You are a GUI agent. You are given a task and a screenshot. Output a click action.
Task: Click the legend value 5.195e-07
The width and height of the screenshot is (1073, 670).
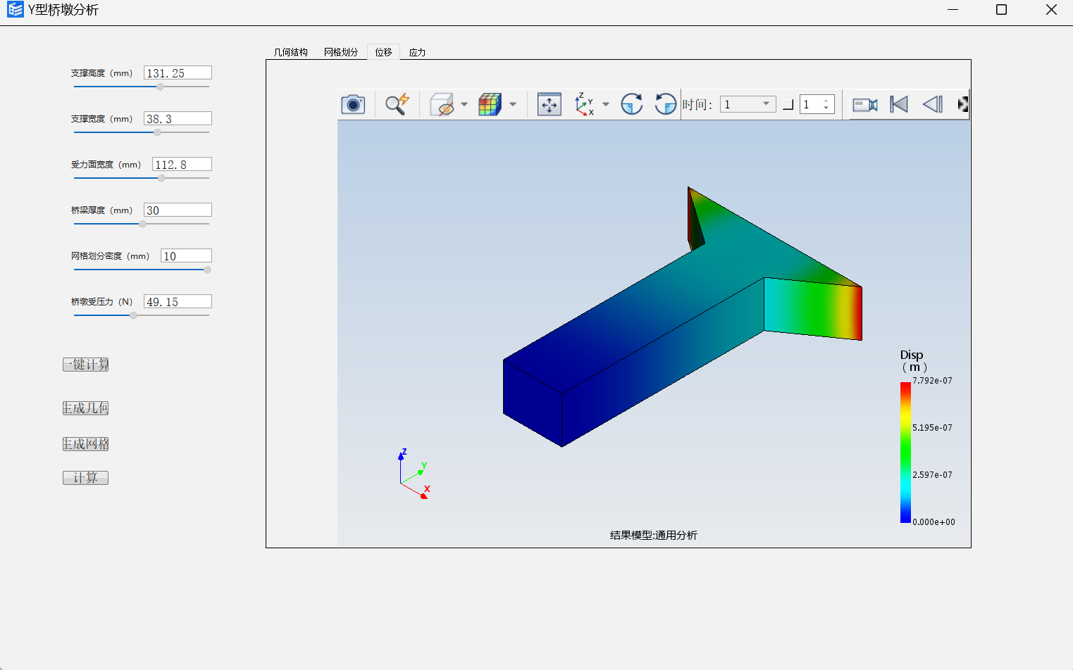(932, 428)
